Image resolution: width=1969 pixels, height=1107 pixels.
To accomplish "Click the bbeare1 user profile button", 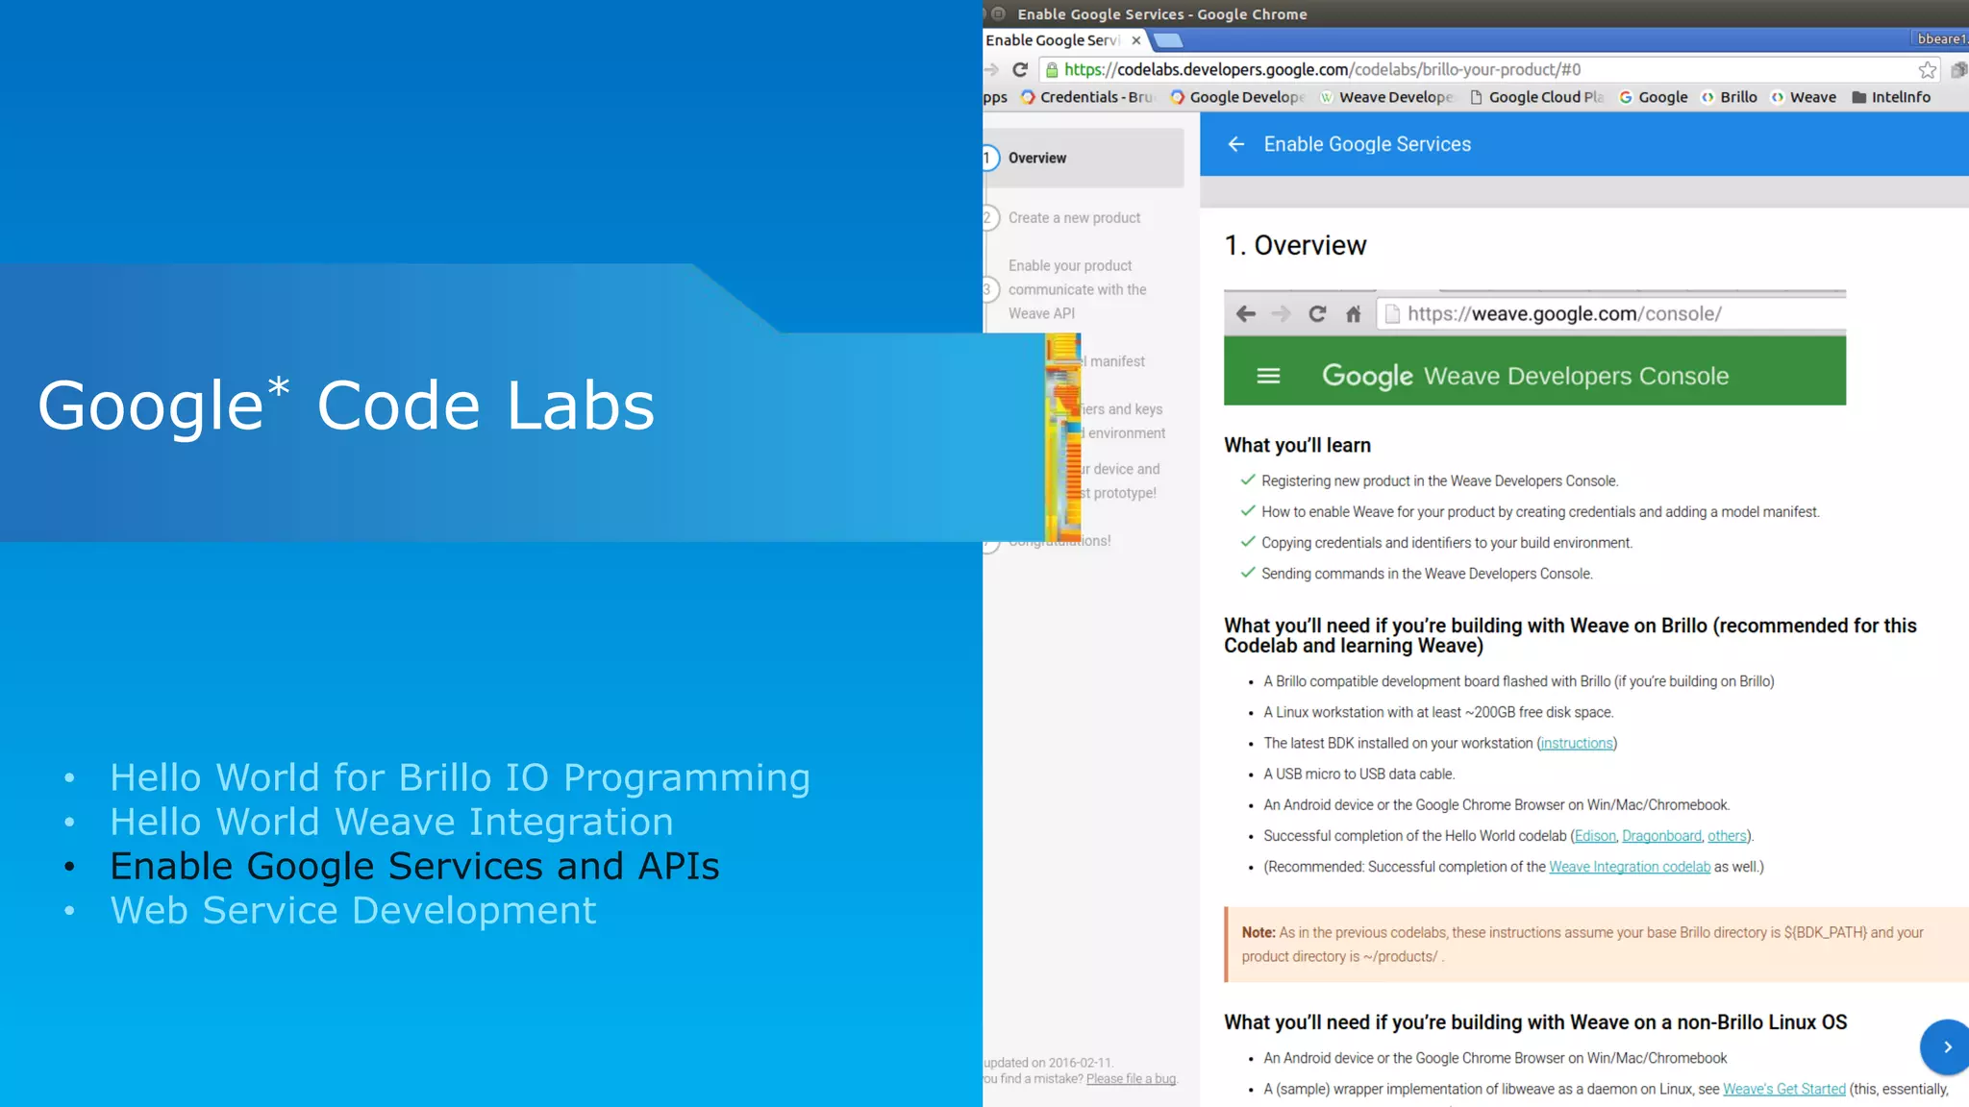I will 1940,39.
